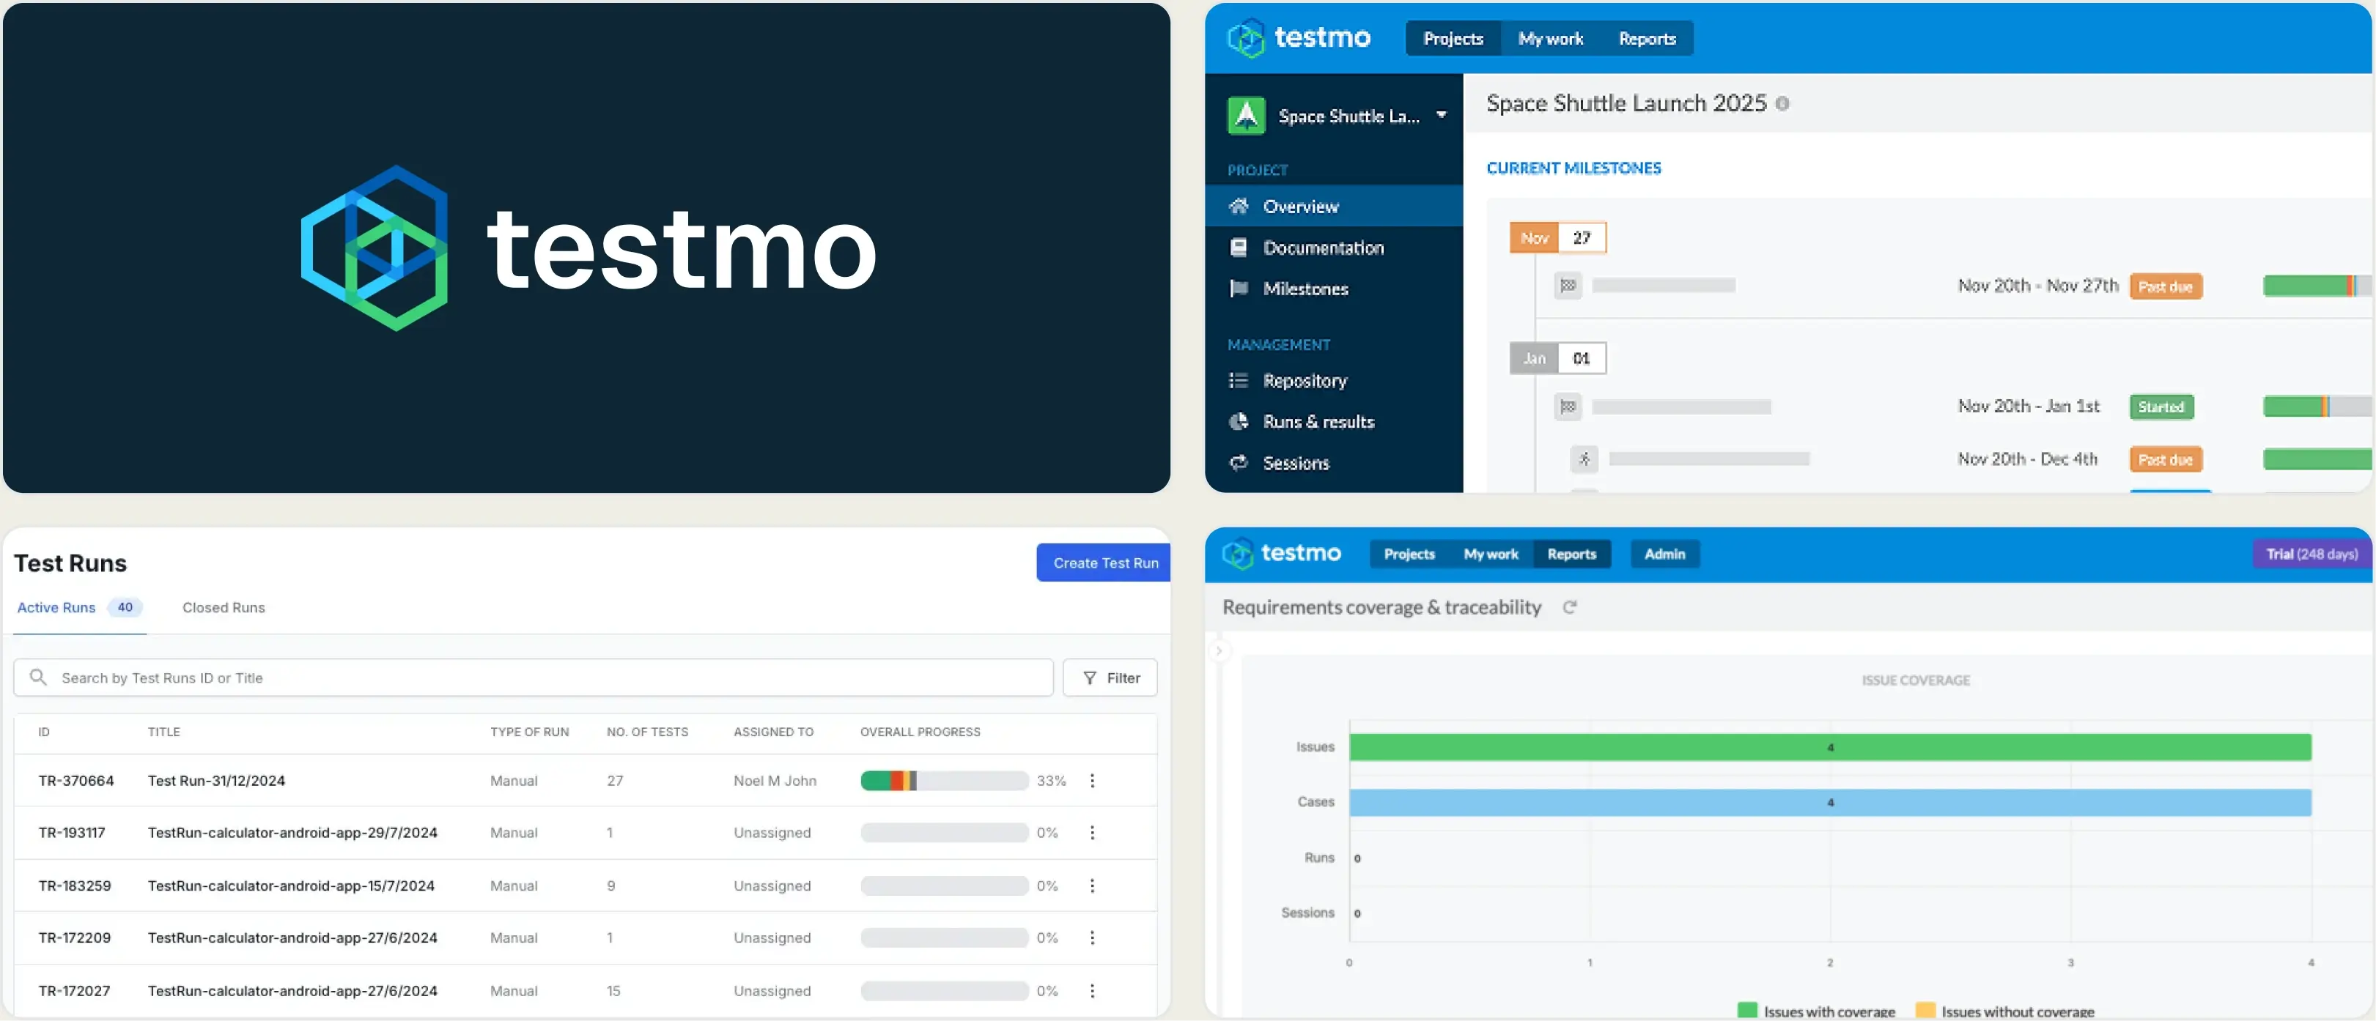Select Projects in the coverage report header
Viewport: 2376px width, 1021px height.
[x=1409, y=554]
